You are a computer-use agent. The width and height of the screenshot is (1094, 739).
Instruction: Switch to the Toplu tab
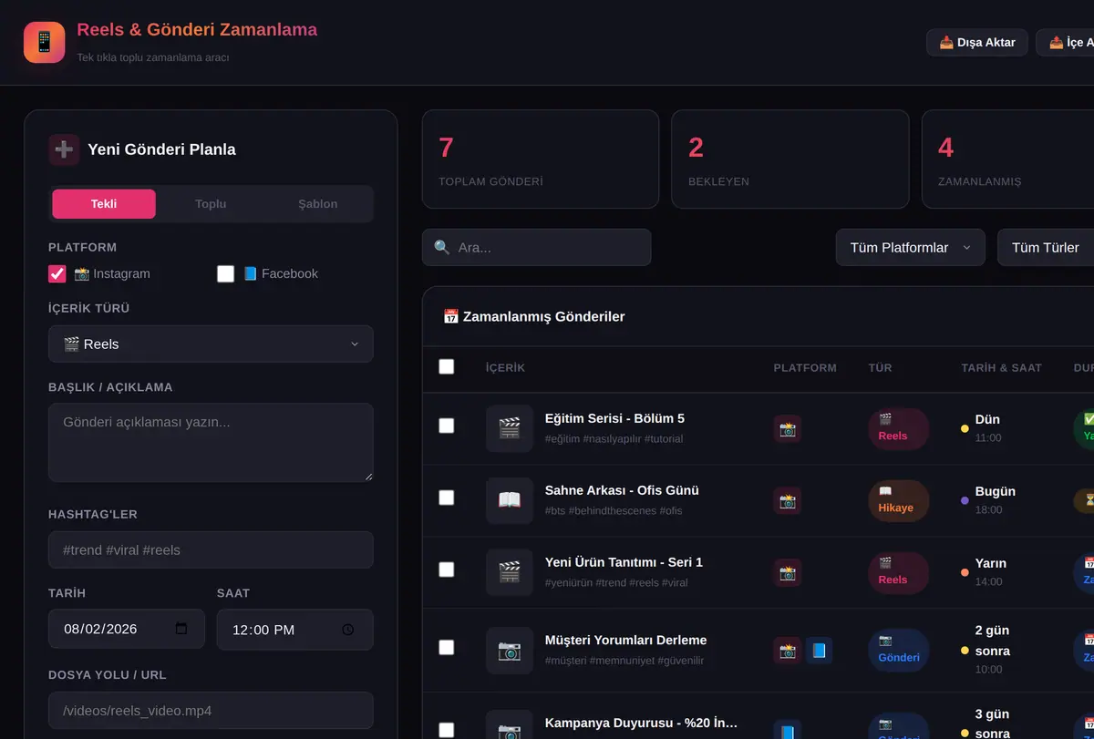coord(211,204)
